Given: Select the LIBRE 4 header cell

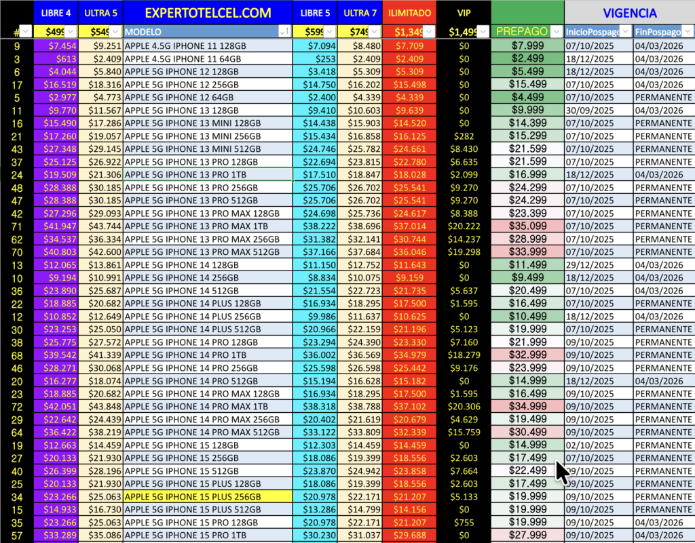Looking at the screenshot, I should [x=56, y=13].
